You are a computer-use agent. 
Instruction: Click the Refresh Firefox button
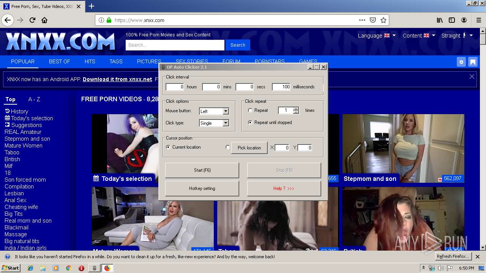[x=453, y=257]
